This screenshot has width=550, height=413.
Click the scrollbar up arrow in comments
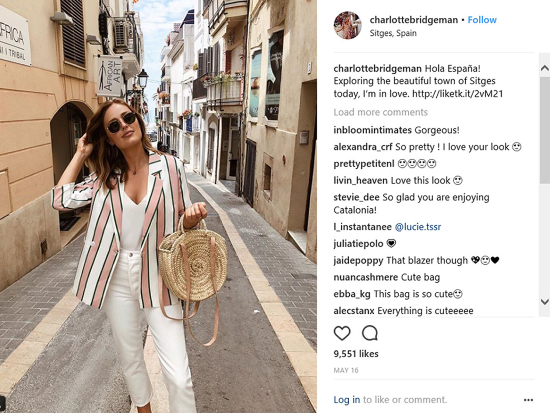pyautogui.click(x=544, y=68)
